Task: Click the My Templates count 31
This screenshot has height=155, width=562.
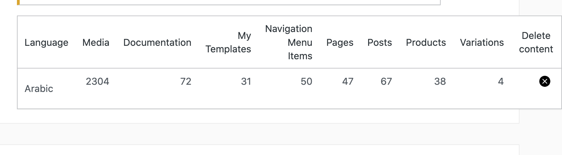Action: tap(246, 81)
